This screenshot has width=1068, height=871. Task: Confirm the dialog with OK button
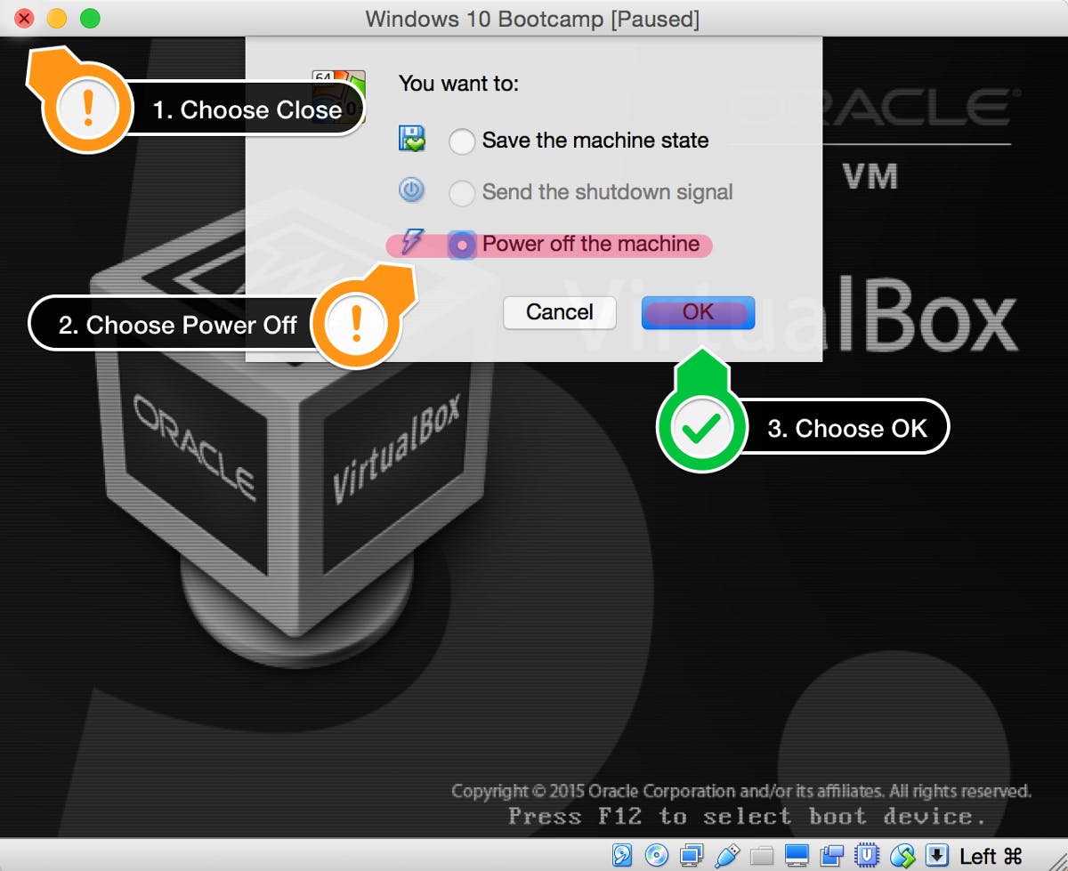pos(698,312)
